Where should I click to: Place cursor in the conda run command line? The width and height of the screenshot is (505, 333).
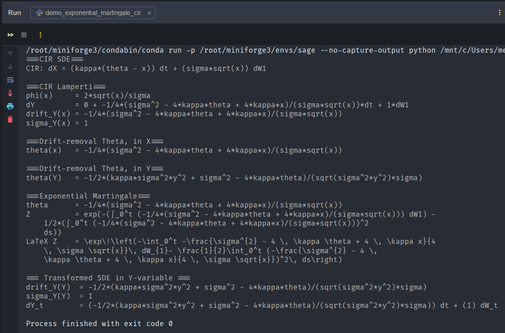tap(197, 50)
